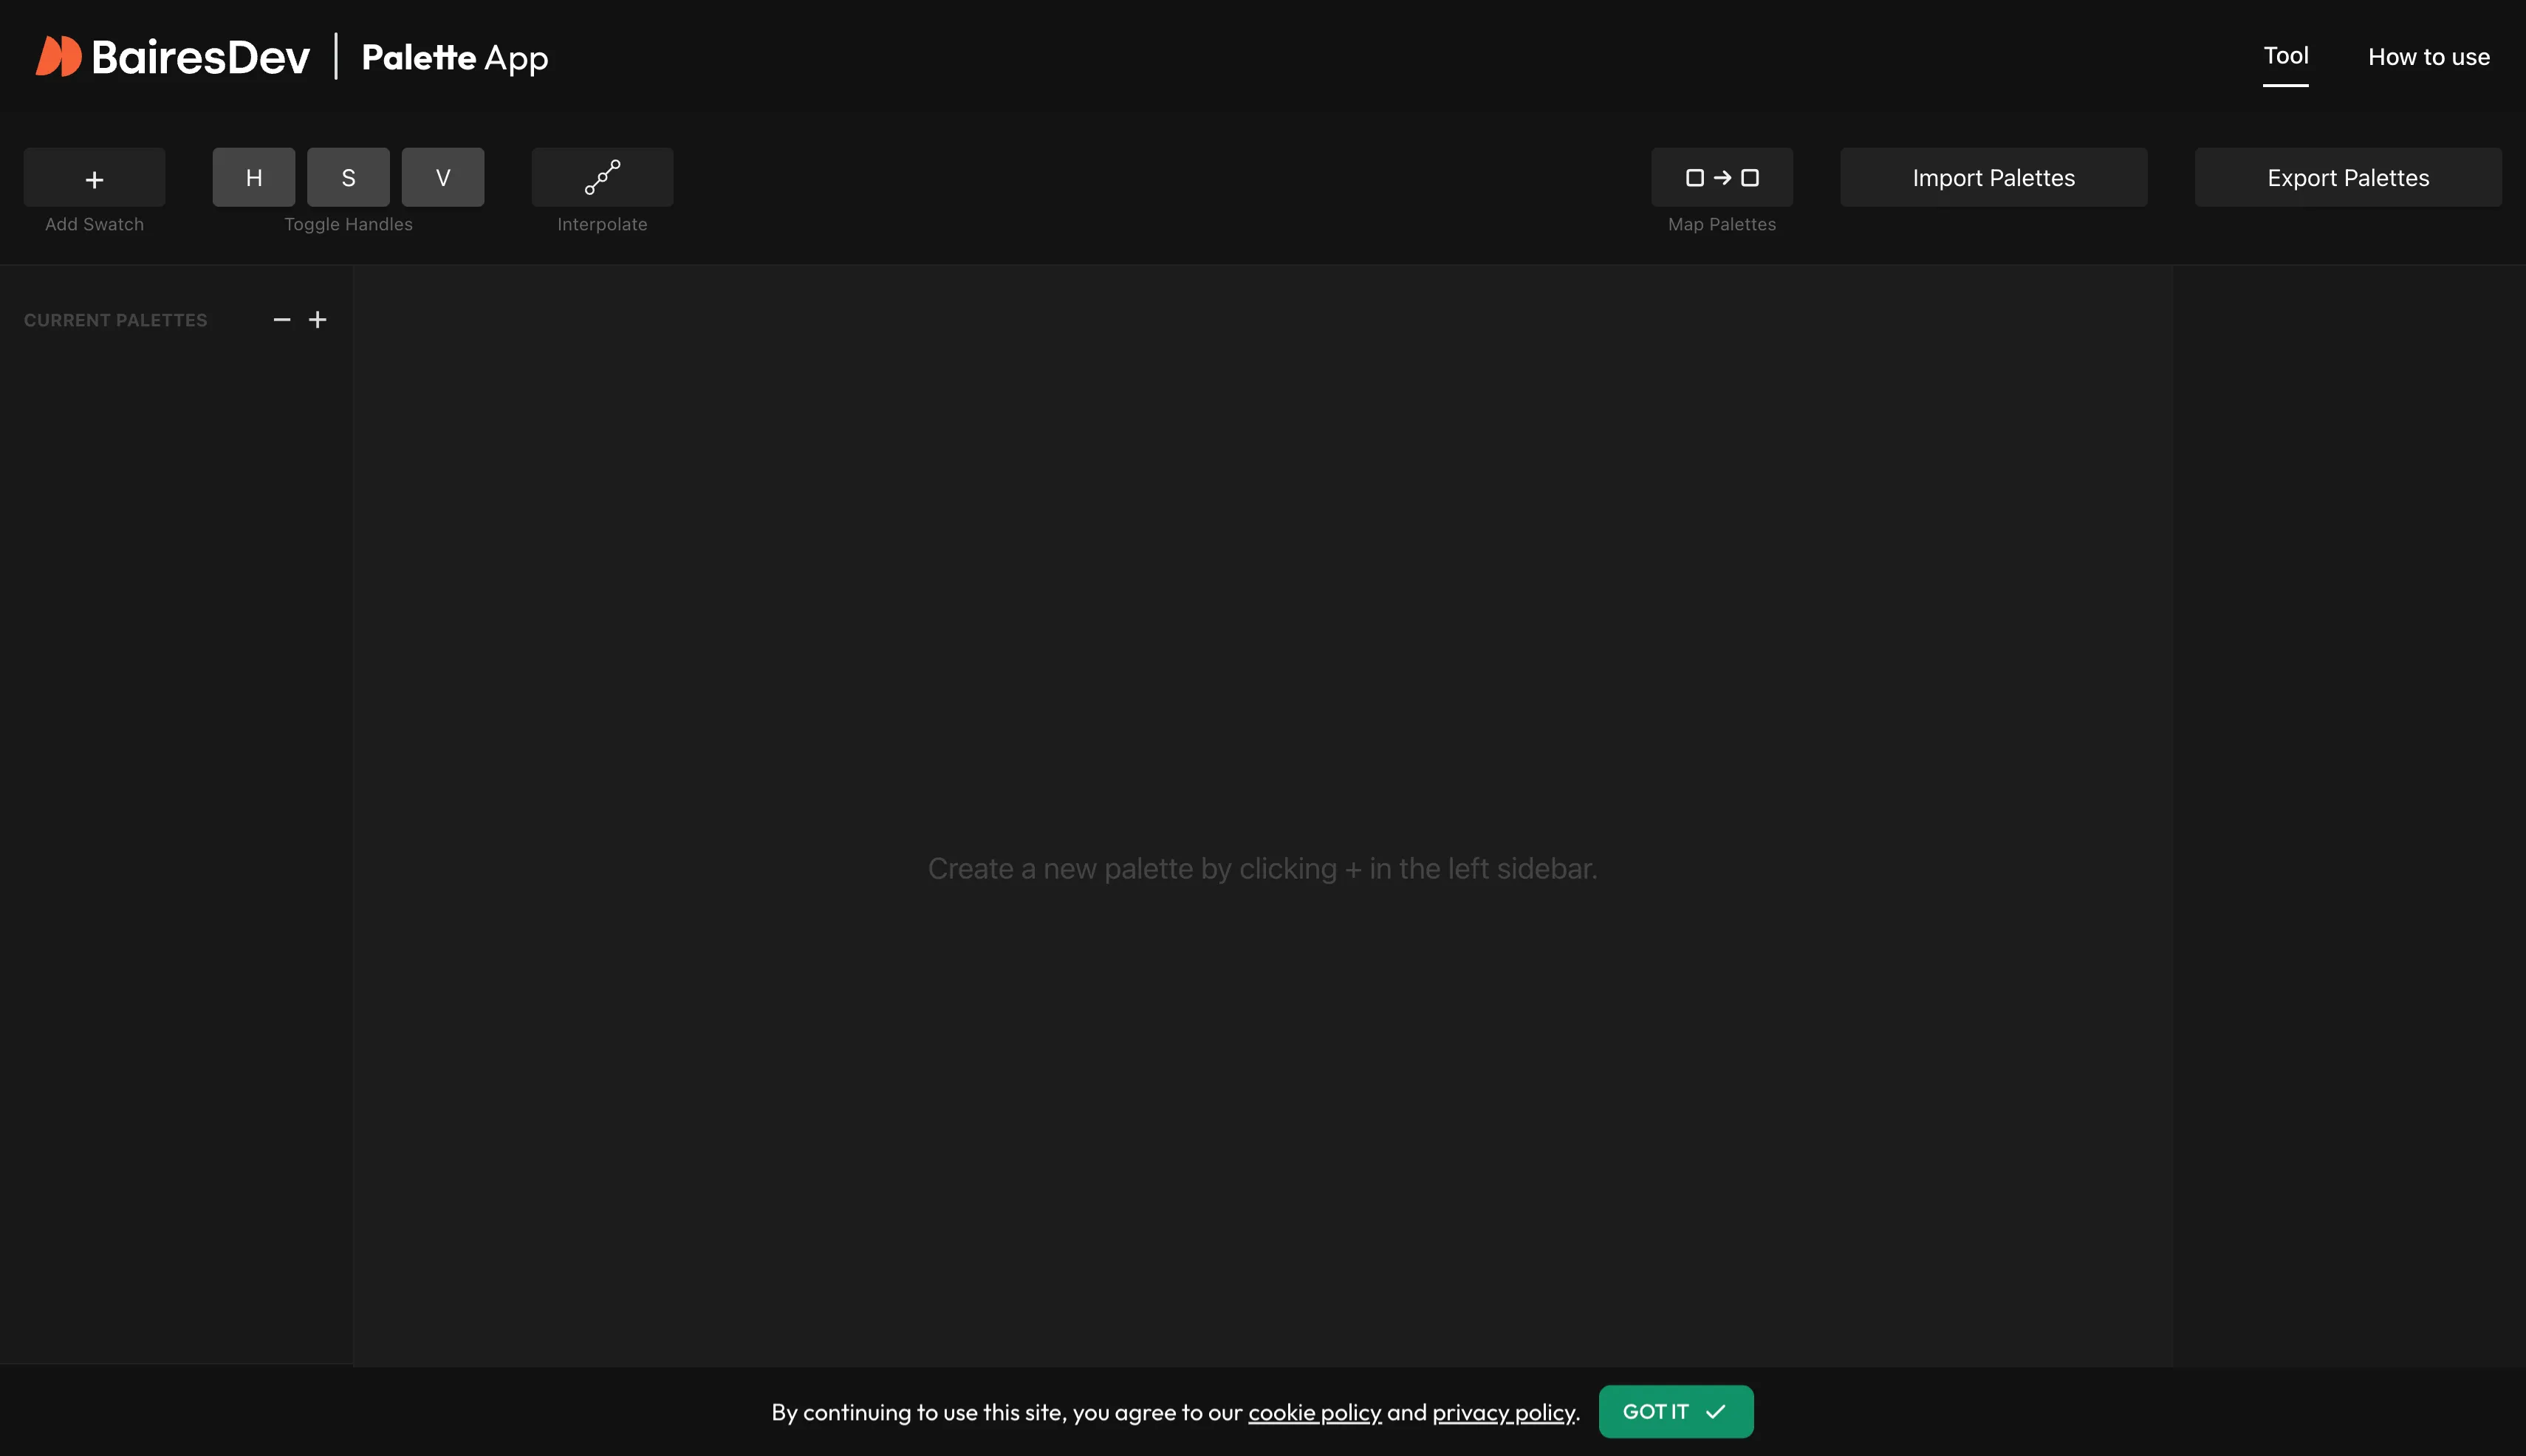
Task: Click Export Palettes button
Action: (2347, 178)
